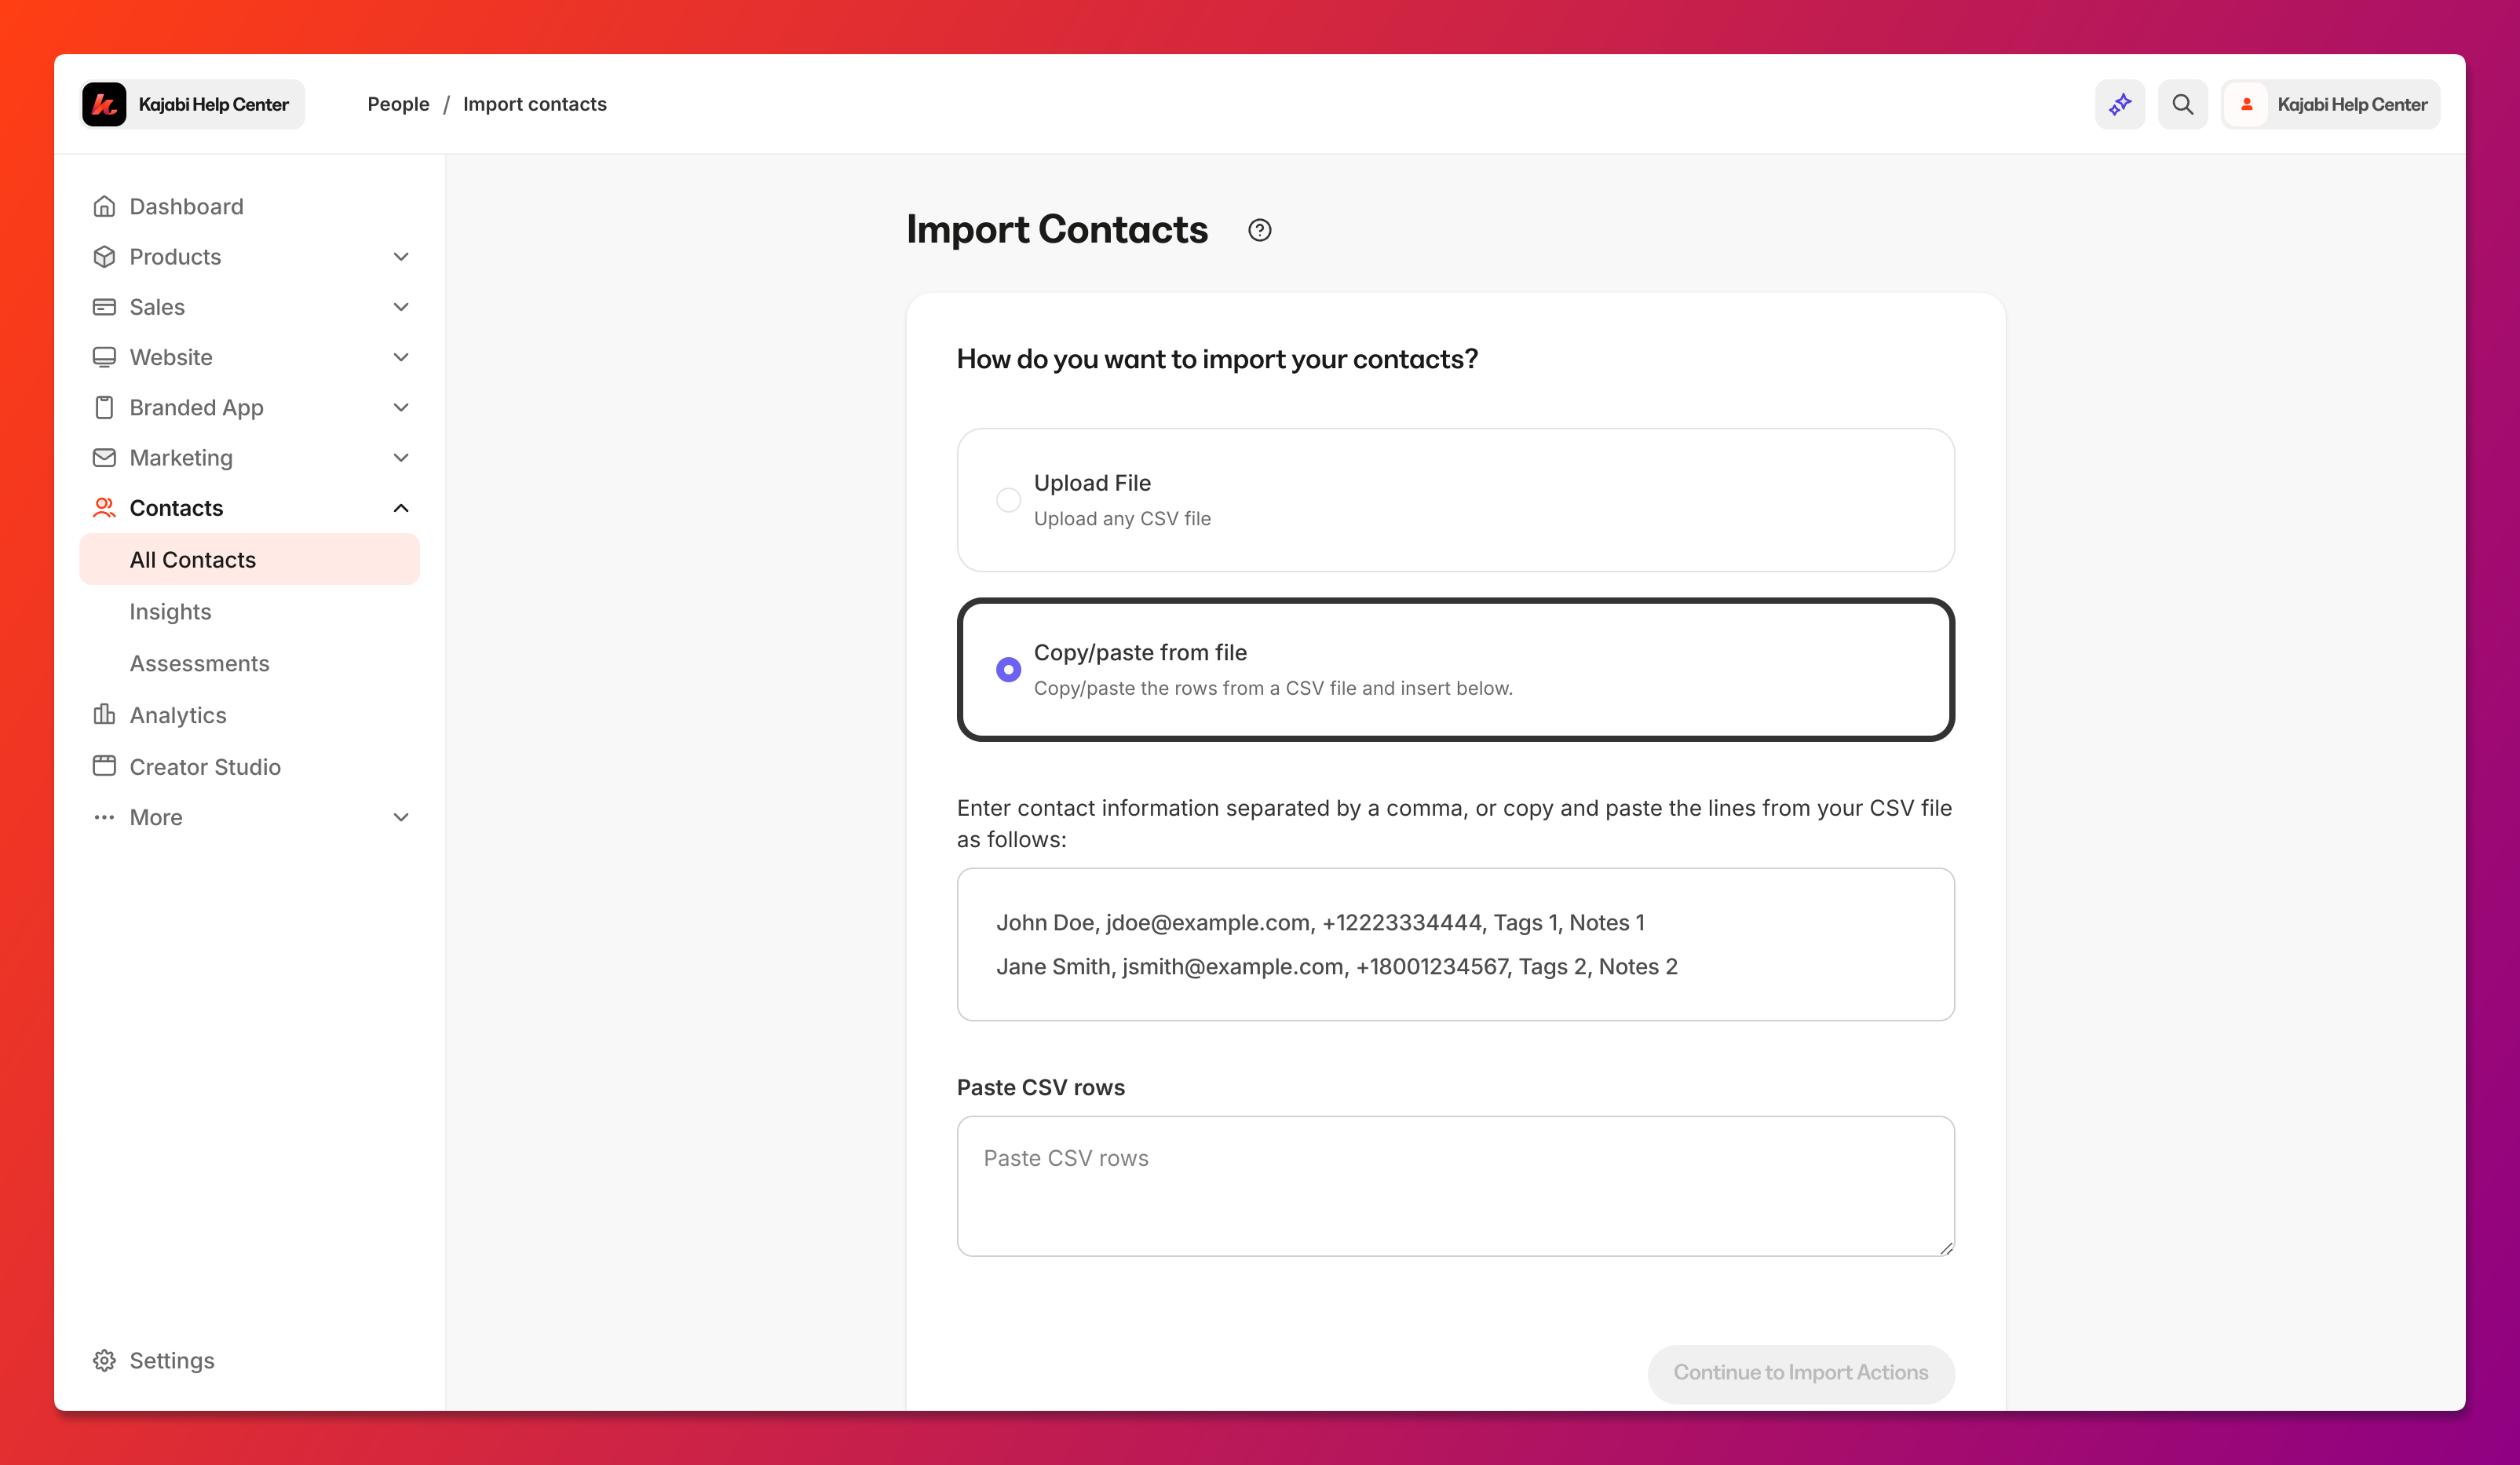Click Continue to Import Actions button
The width and height of the screenshot is (2520, 1465).
1801,1372
